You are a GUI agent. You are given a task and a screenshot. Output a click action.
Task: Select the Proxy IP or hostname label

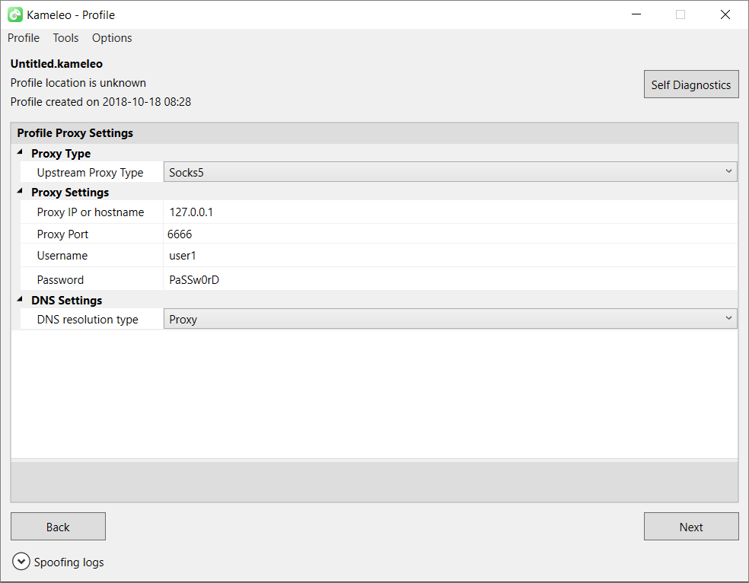91,212
